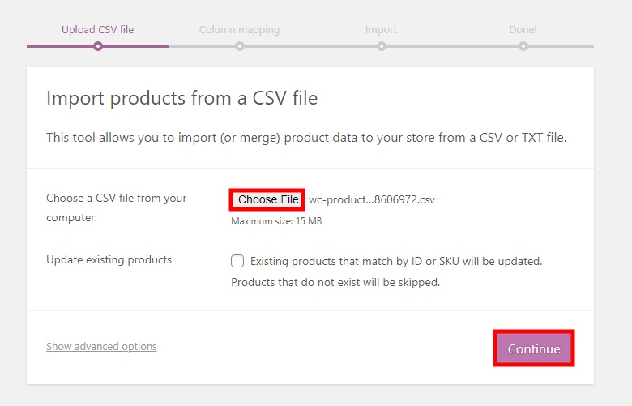This screenshot has height=406, width=632.
Task: Click the Done! step progress dot
Action: [x=523, y=46]
